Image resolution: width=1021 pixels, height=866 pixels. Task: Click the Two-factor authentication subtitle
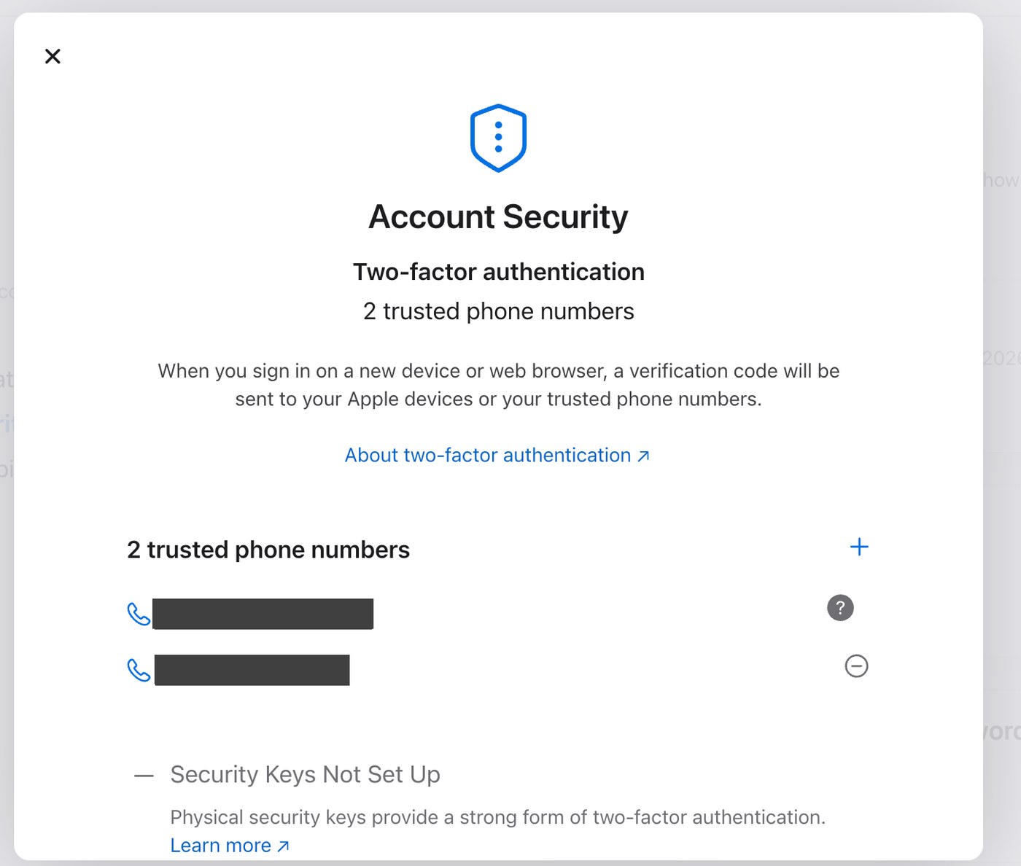pos(499,272)
